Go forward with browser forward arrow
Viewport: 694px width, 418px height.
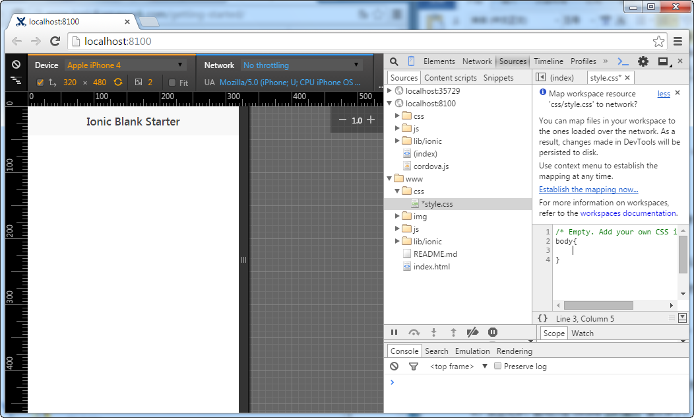tap(36, 41)
